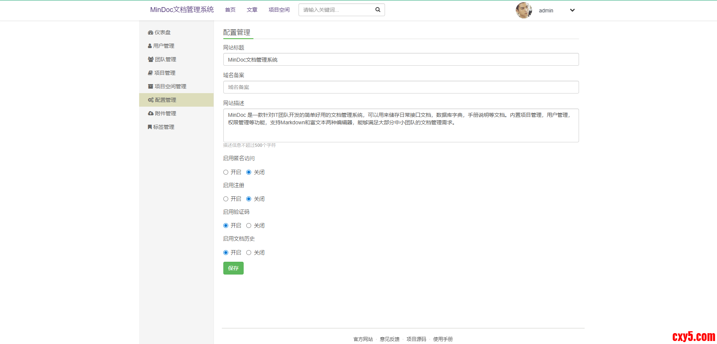Viewport: 717px width, 344px height.
Task: Click the cloud upload icon beside 附件管理
Action: click(150, 113)
